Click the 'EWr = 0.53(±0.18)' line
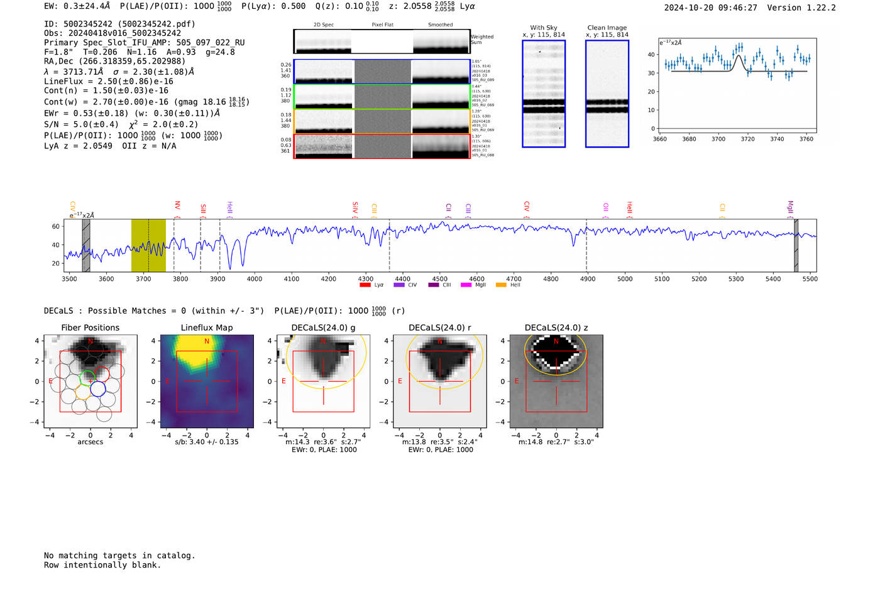 tap(132, 113)
